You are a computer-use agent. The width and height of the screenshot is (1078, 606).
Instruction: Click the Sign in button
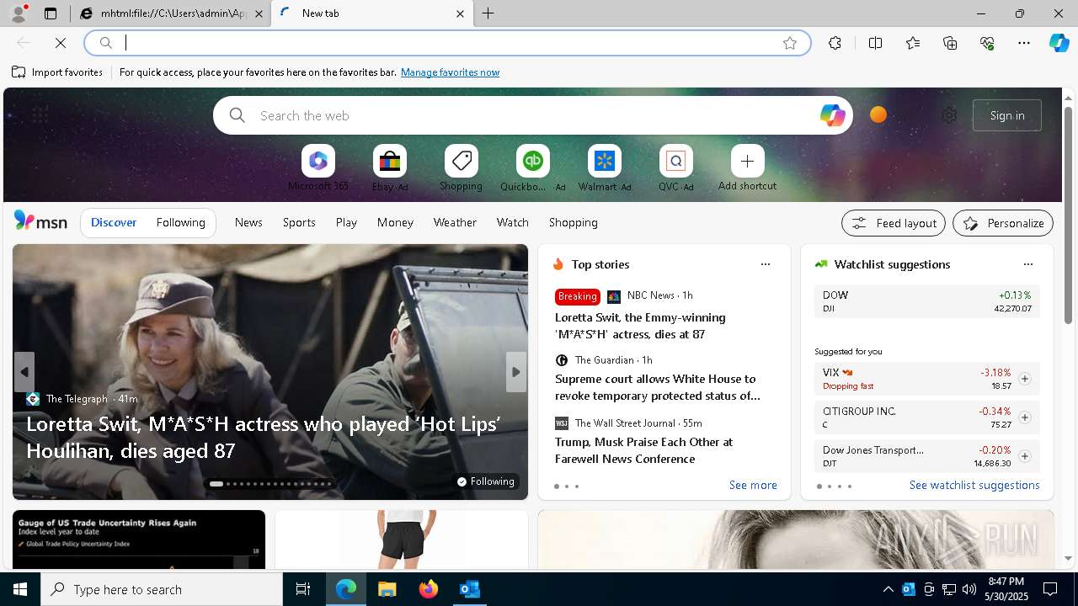click(x=1007, y=115)
